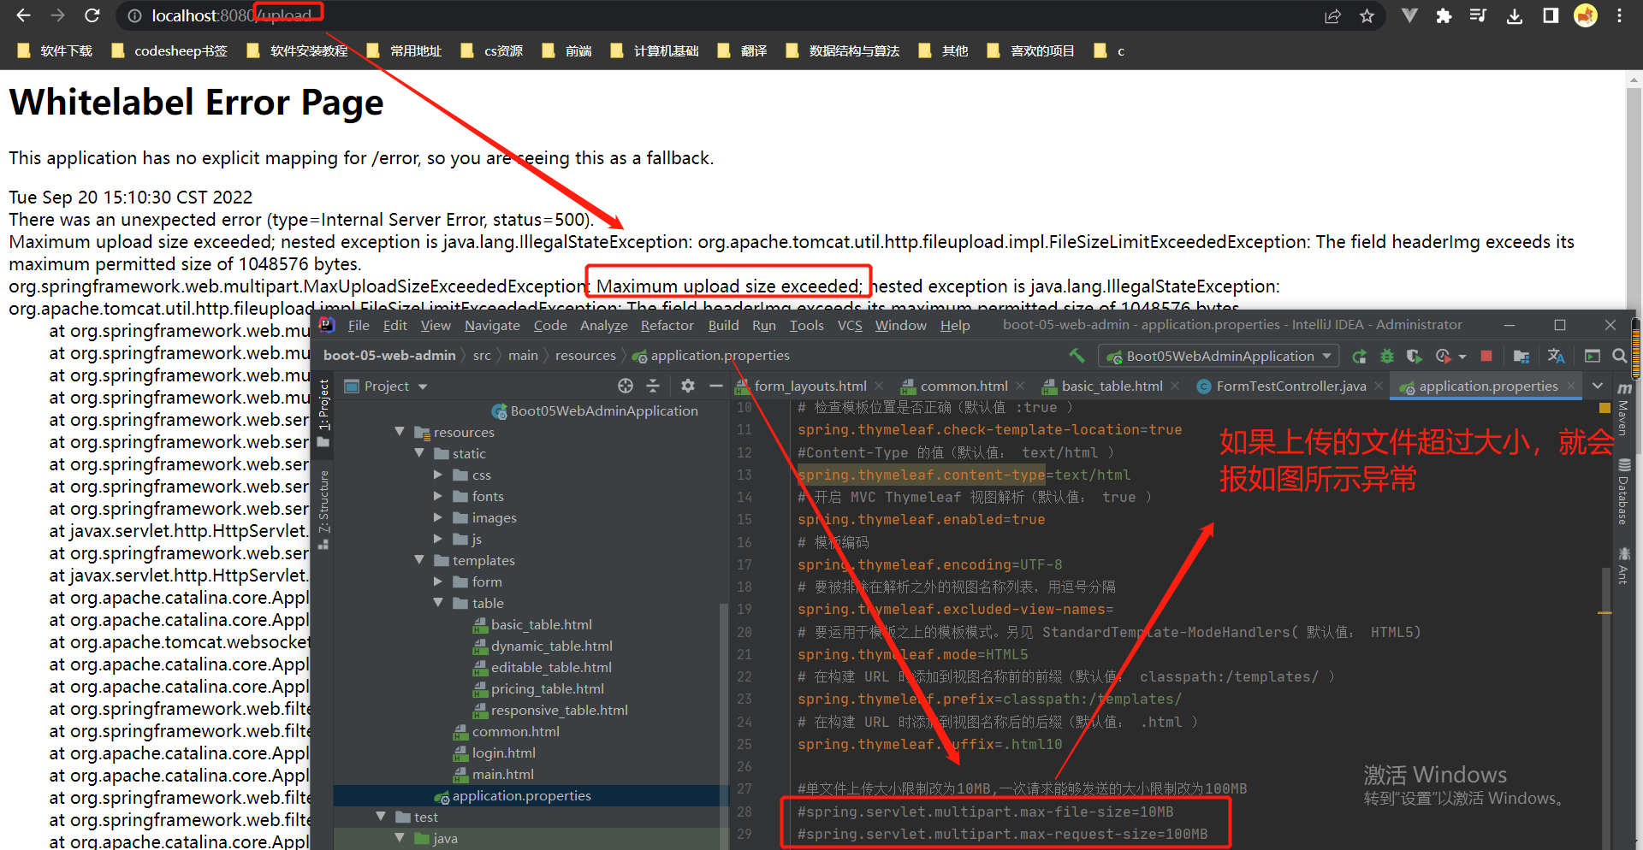This screenshot has width=1643, height=850.
Task: Click the collapse all icon in Project panel
Action: point(653,387)
